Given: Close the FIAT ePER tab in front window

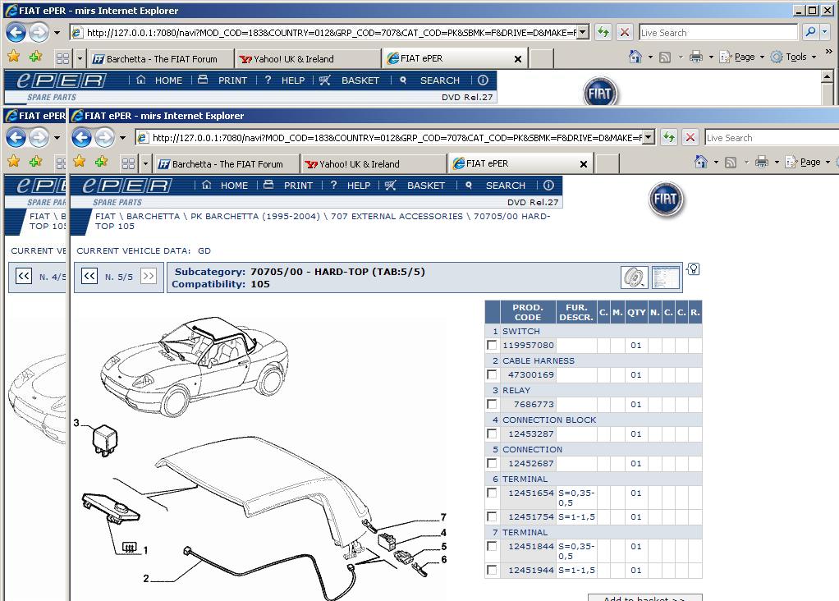Looking at the screenshot, I should pos(584,164).
